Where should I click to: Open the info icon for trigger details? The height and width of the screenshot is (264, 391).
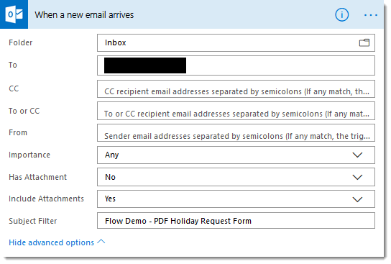[x=341, y=14]
